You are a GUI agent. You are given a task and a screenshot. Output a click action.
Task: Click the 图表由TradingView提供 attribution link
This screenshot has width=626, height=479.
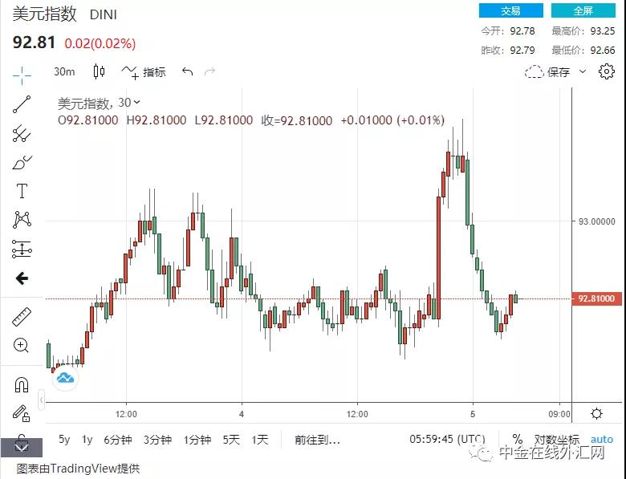coord(79,469)
